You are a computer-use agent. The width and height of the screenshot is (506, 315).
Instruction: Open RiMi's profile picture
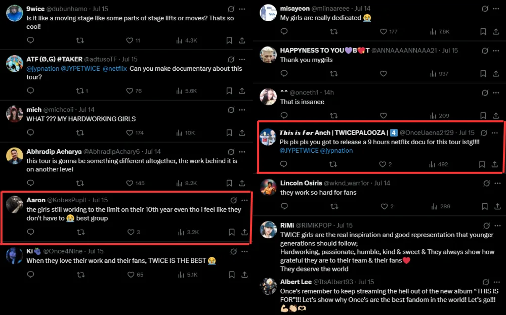(x=268, y=230)
